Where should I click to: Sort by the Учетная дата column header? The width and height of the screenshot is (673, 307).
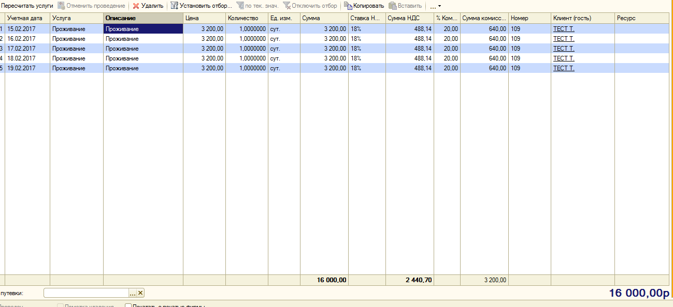pos(27,18)
